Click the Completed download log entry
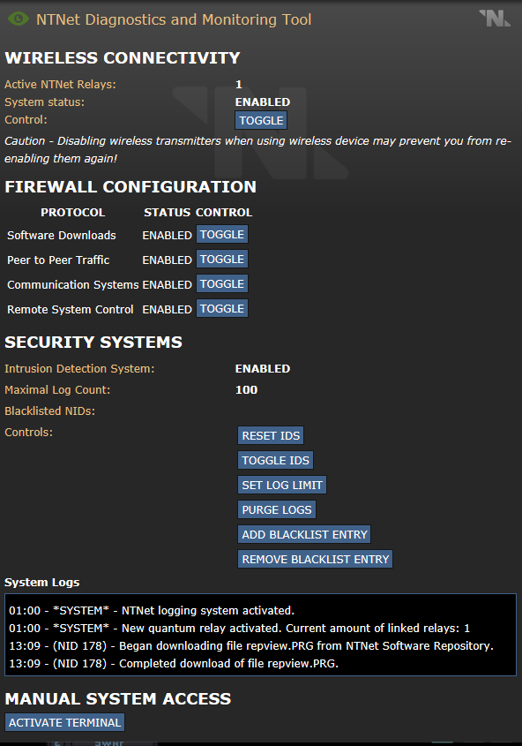522x746 pixels. (x=174, y=663)
